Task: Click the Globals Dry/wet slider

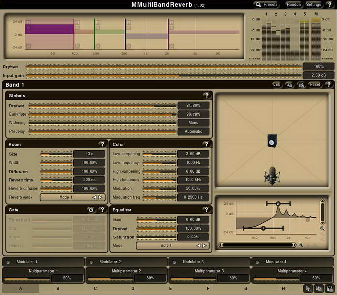Action: point(102,105)
